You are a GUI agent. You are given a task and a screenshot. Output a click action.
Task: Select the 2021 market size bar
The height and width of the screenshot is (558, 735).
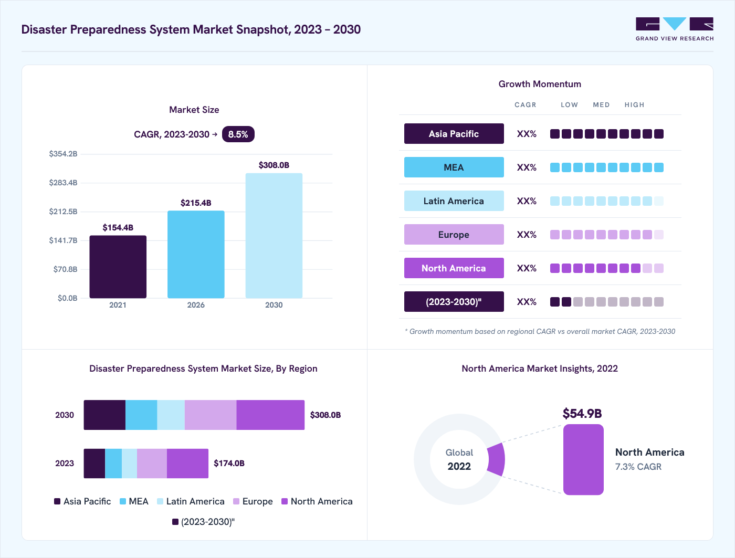(118, 267)
